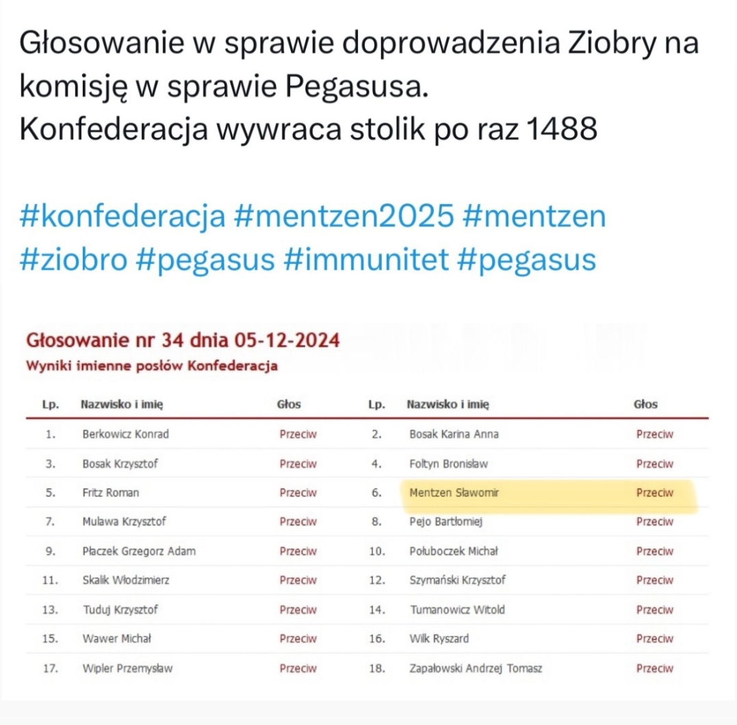Click the name Bosak Karina Anna
The width and height of the screenshot is (737, 725).
tap(454, 434)
